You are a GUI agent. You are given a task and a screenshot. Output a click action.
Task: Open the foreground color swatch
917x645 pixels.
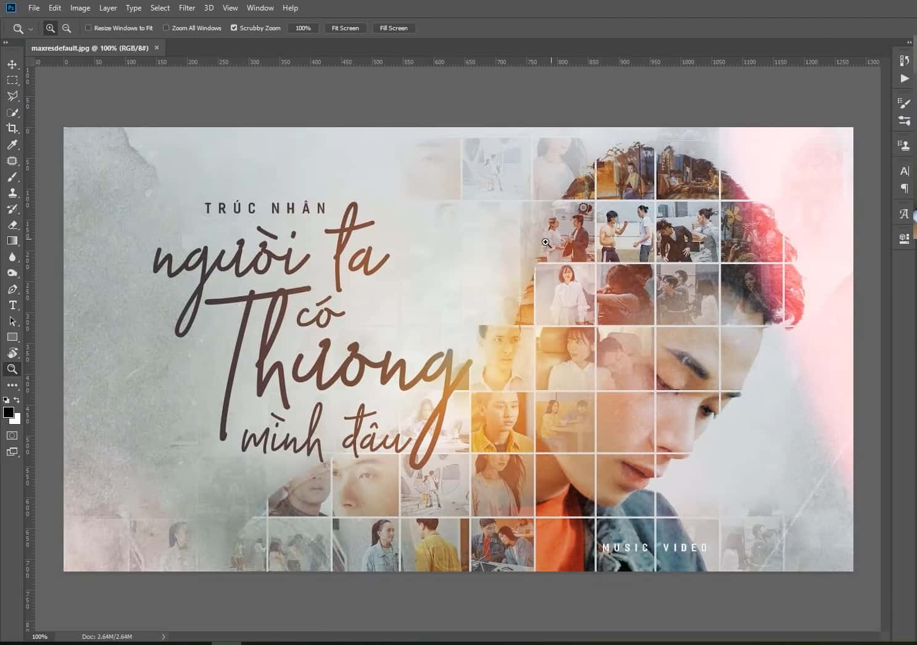coord(8,412)
